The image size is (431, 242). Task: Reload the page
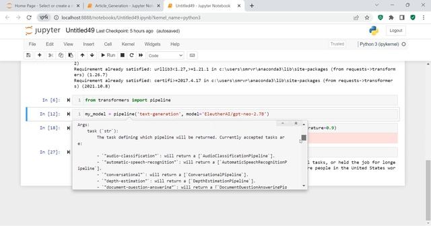tap(29, 17)
